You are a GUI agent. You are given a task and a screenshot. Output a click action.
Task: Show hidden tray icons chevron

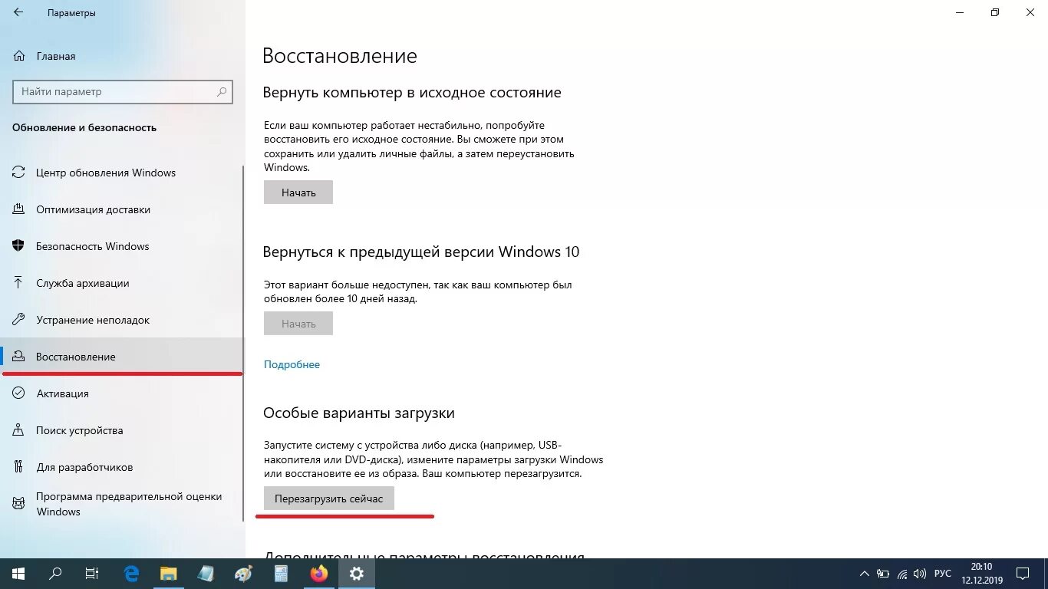[865, 574]
